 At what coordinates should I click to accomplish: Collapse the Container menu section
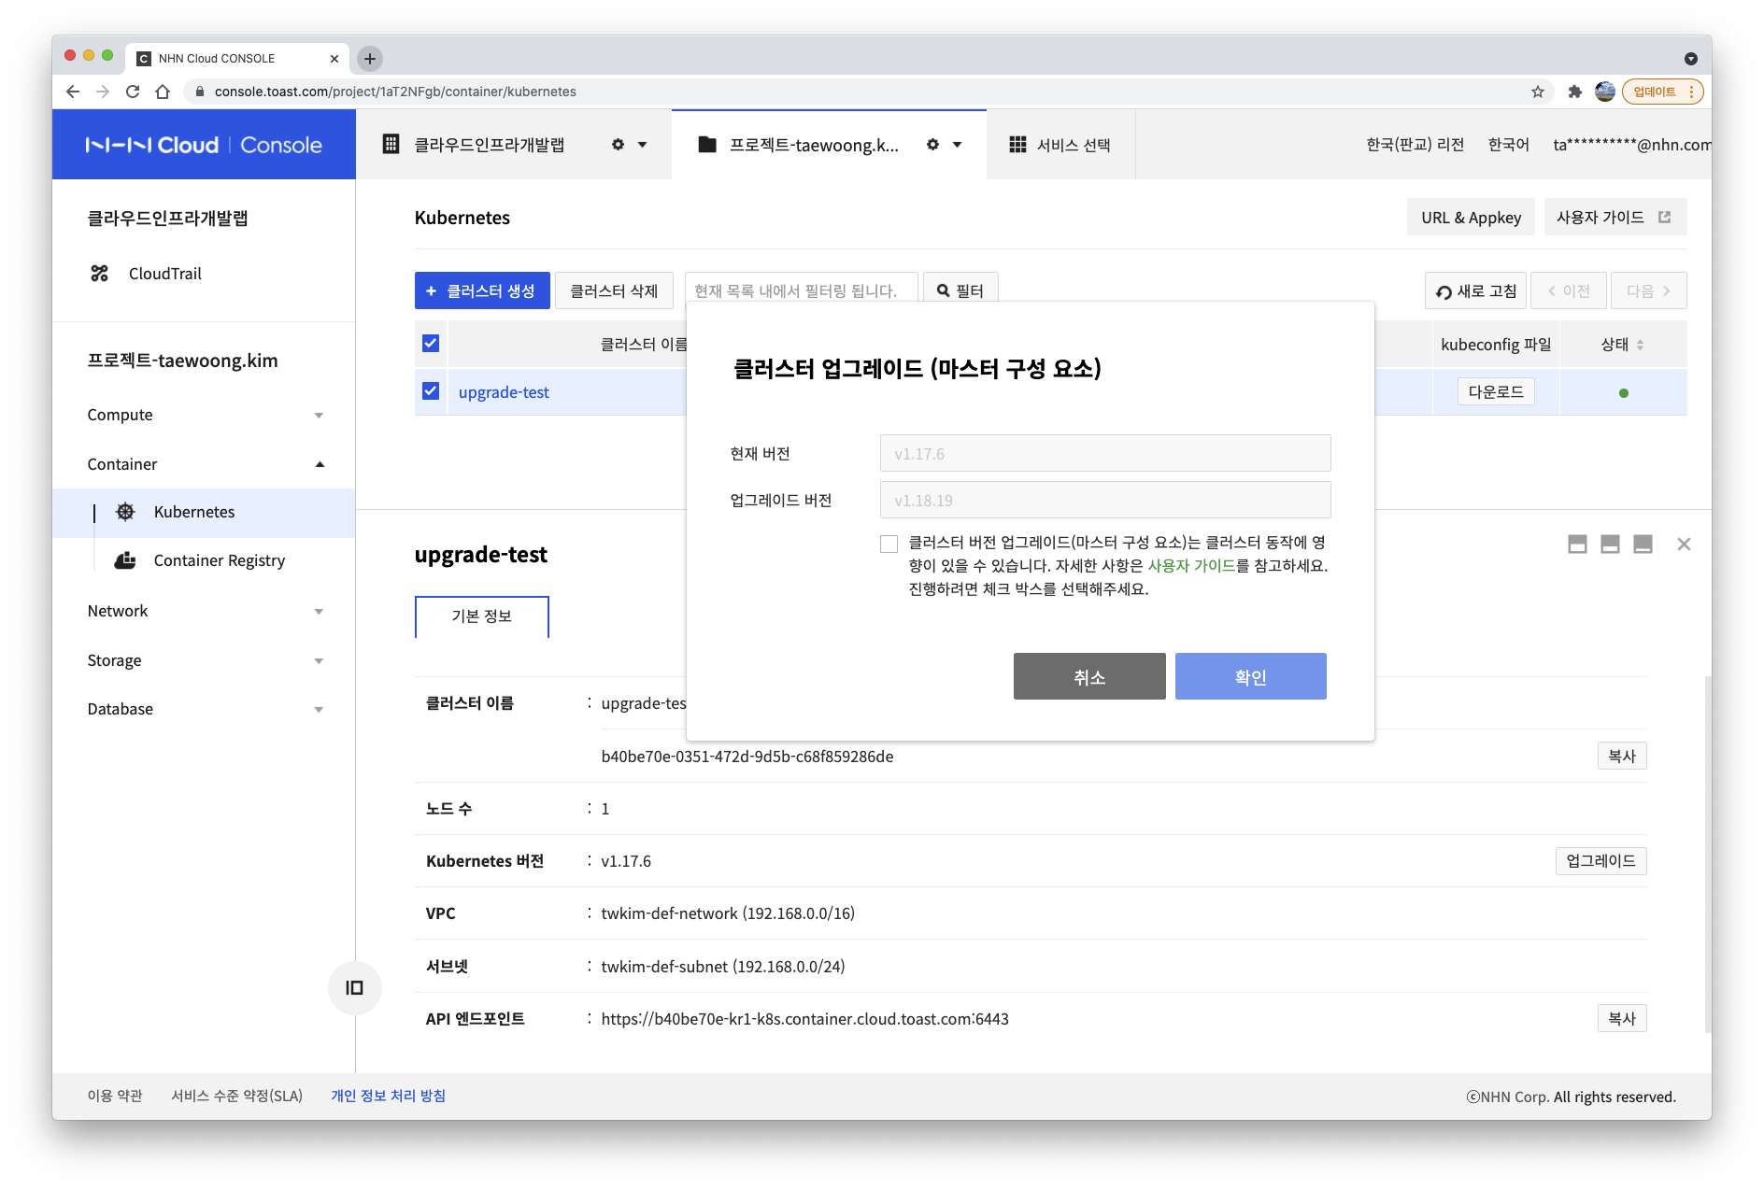tap(320, 464)
